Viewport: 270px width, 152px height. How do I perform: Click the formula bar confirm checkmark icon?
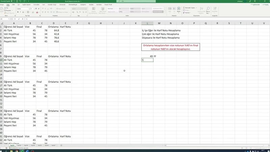19,19
